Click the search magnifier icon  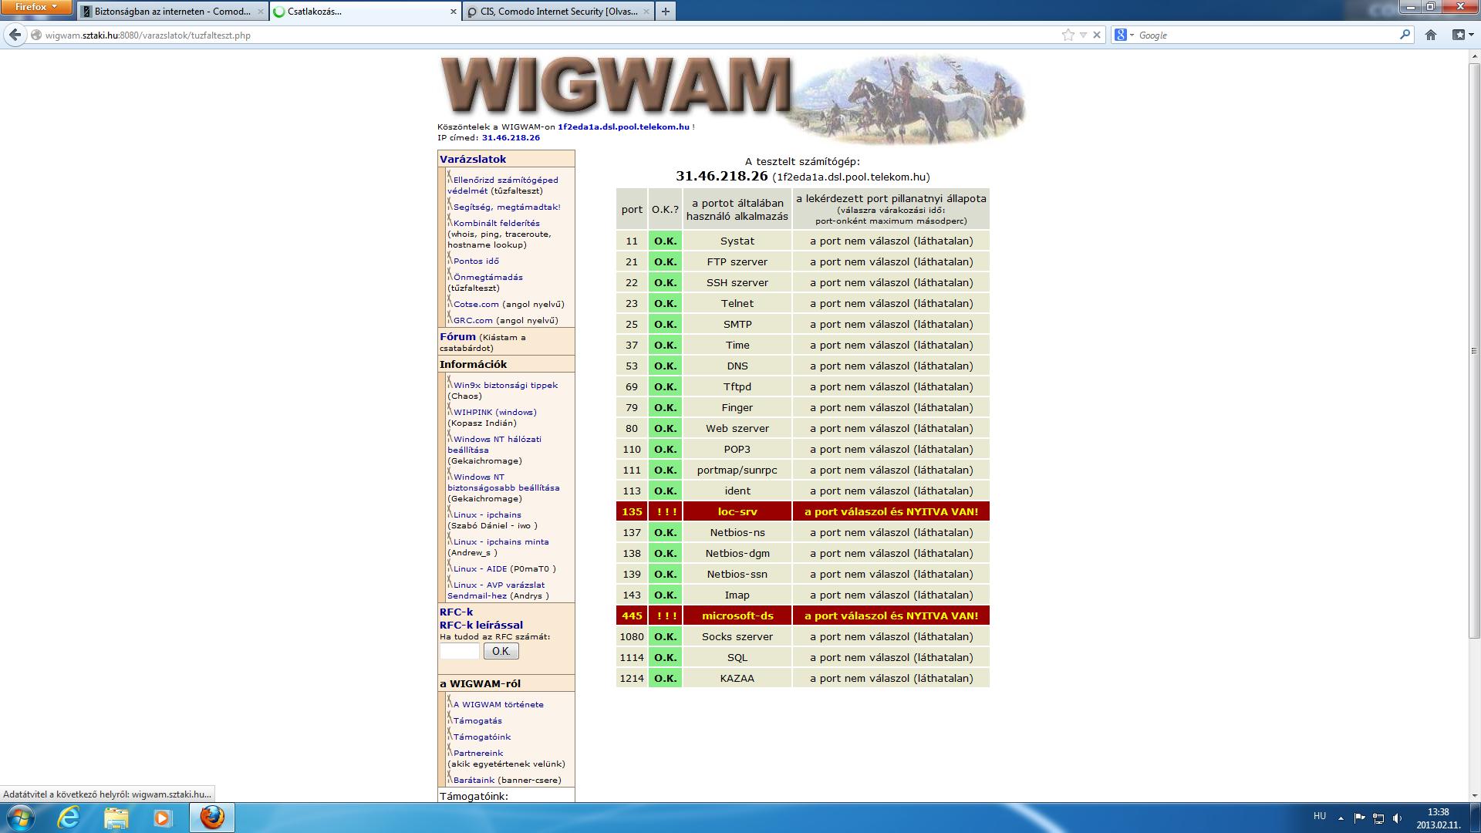(1405, 35)
